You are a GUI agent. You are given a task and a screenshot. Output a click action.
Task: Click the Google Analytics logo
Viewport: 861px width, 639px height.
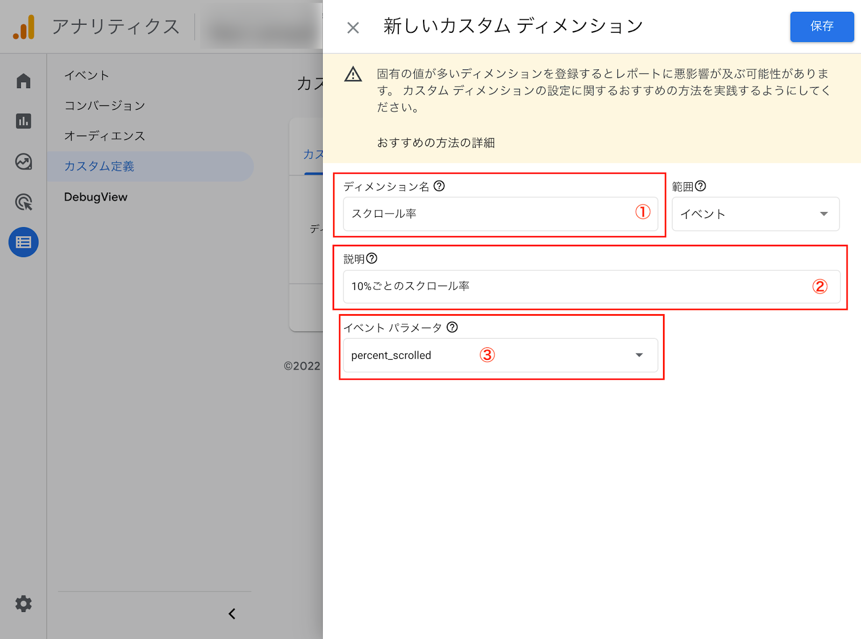click(x=24, y=27)
